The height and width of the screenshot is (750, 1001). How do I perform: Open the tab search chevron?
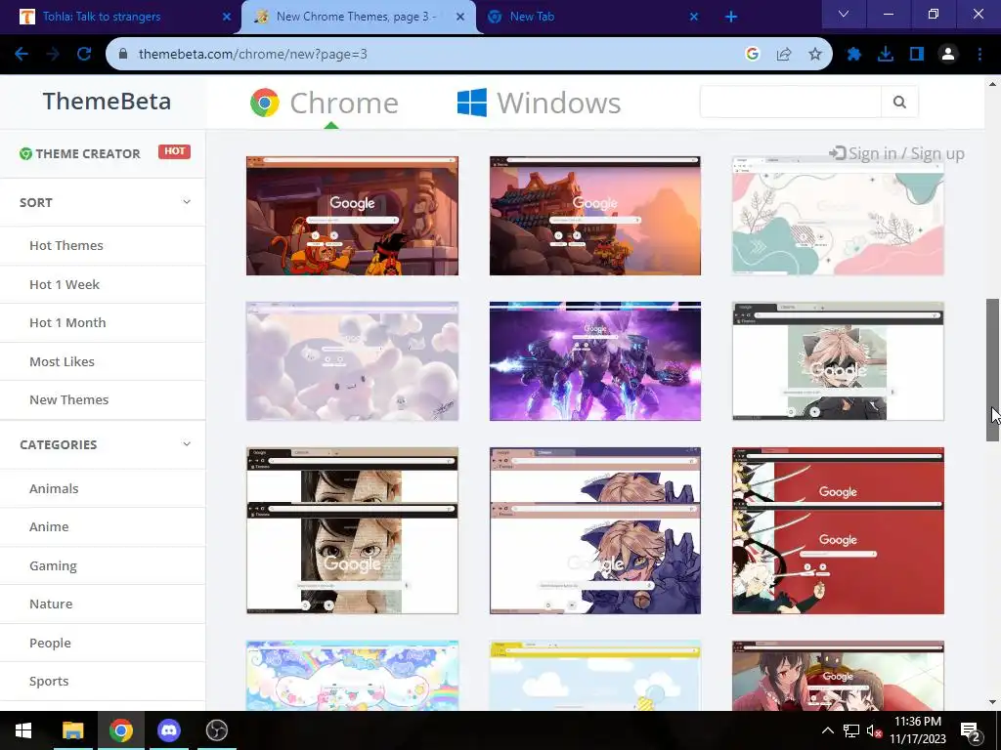844,14
